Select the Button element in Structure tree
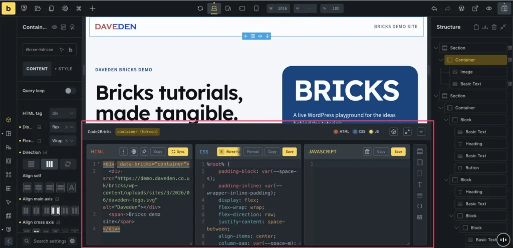This screenshot has height=248, width=513. [481, 168]
